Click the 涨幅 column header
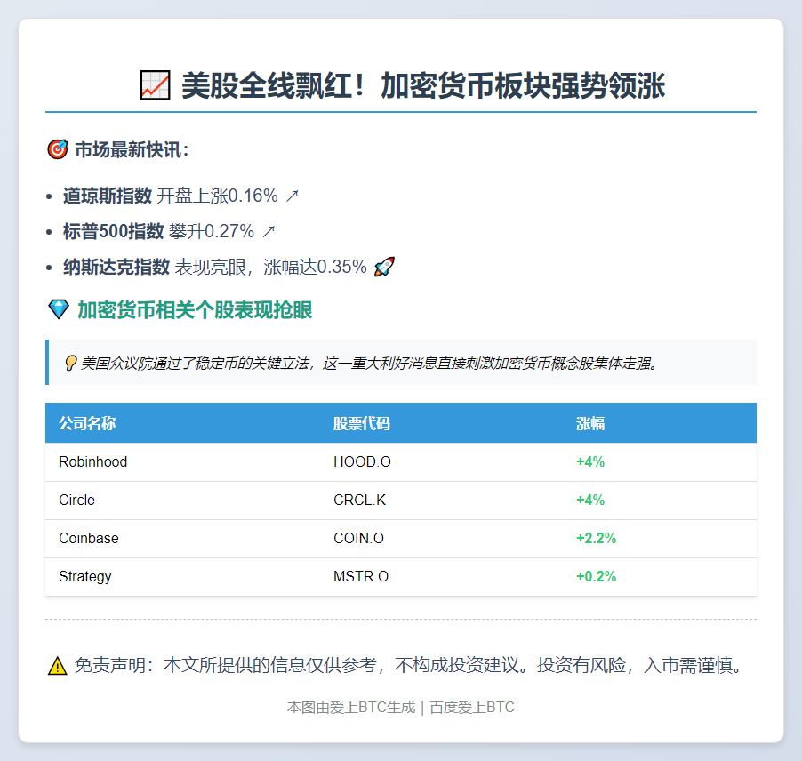The width and height of the screenshot is (802, 761). [x=590, y=423]
